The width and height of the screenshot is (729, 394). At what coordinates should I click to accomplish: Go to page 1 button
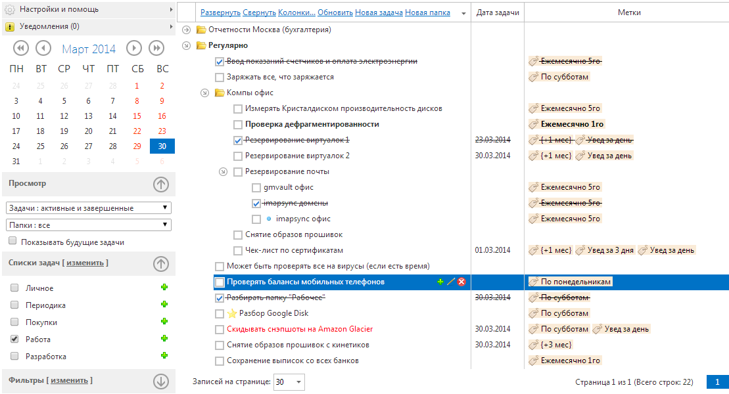pos(717,382)
